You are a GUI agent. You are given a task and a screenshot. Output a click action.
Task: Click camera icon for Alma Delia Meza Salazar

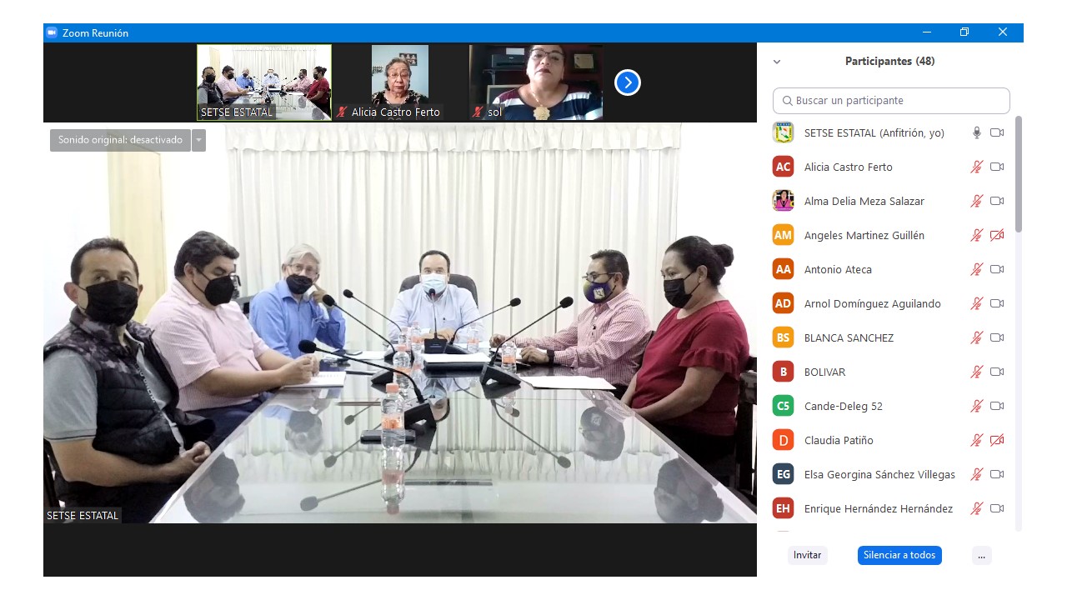(x=997, y=201)
